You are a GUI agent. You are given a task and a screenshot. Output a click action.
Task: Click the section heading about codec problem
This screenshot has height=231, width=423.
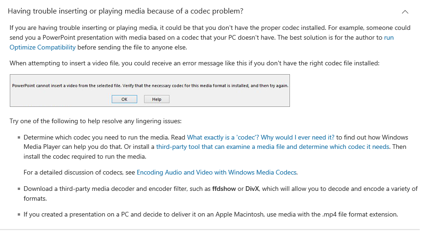(x=126, y=11)
